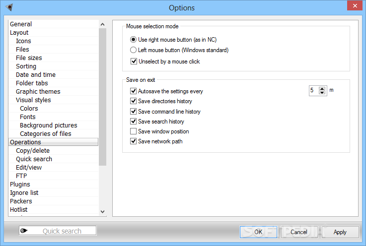The image size is (366, 246).
Task: Open the Layout options category
Action: [x=54, y=32]
